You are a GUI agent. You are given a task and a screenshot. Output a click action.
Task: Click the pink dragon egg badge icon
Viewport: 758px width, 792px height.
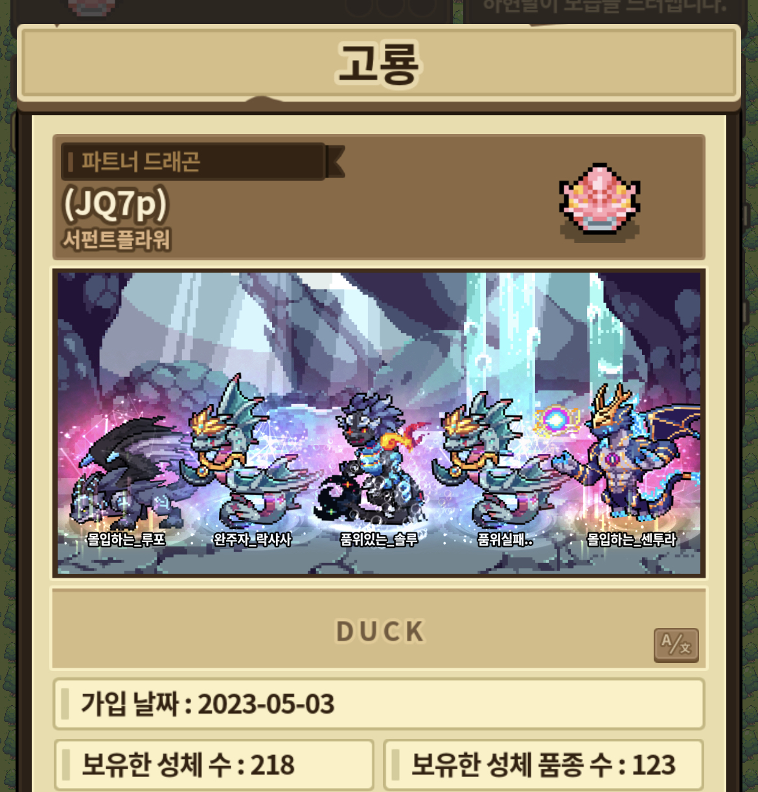[600, 198]
